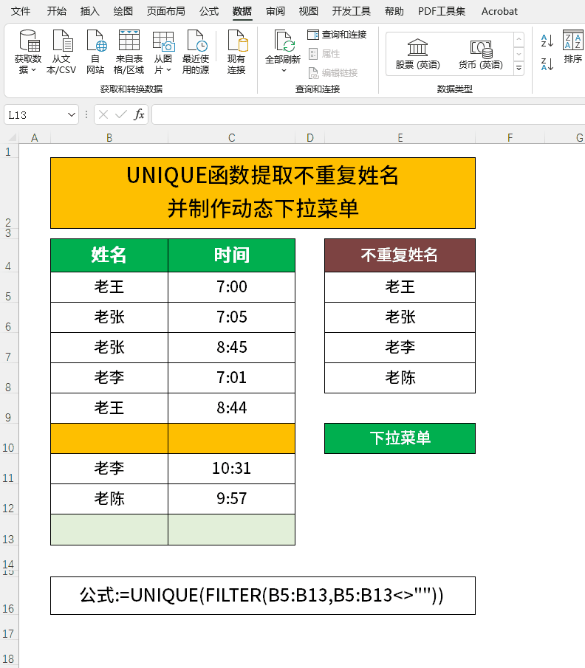Click Queries & Connections (查询和连接) button
The image size is (585, 668).
click(338, 35)
